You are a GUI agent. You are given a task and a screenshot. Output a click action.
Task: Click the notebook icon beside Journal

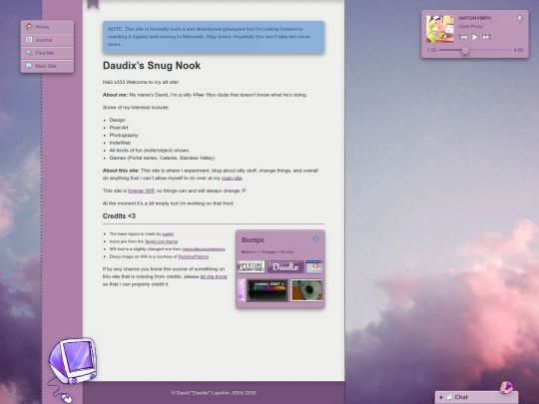(29, 40)
